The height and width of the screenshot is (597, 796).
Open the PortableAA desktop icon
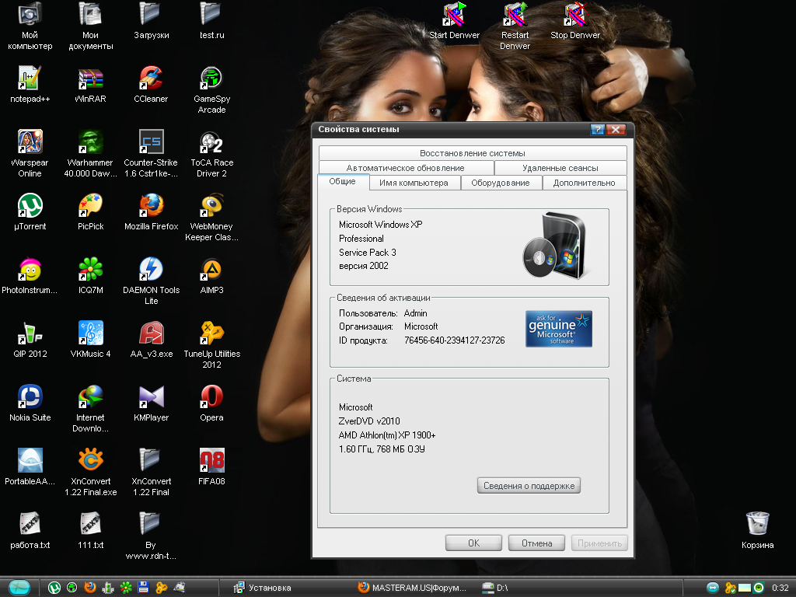(x=30, y=467)
